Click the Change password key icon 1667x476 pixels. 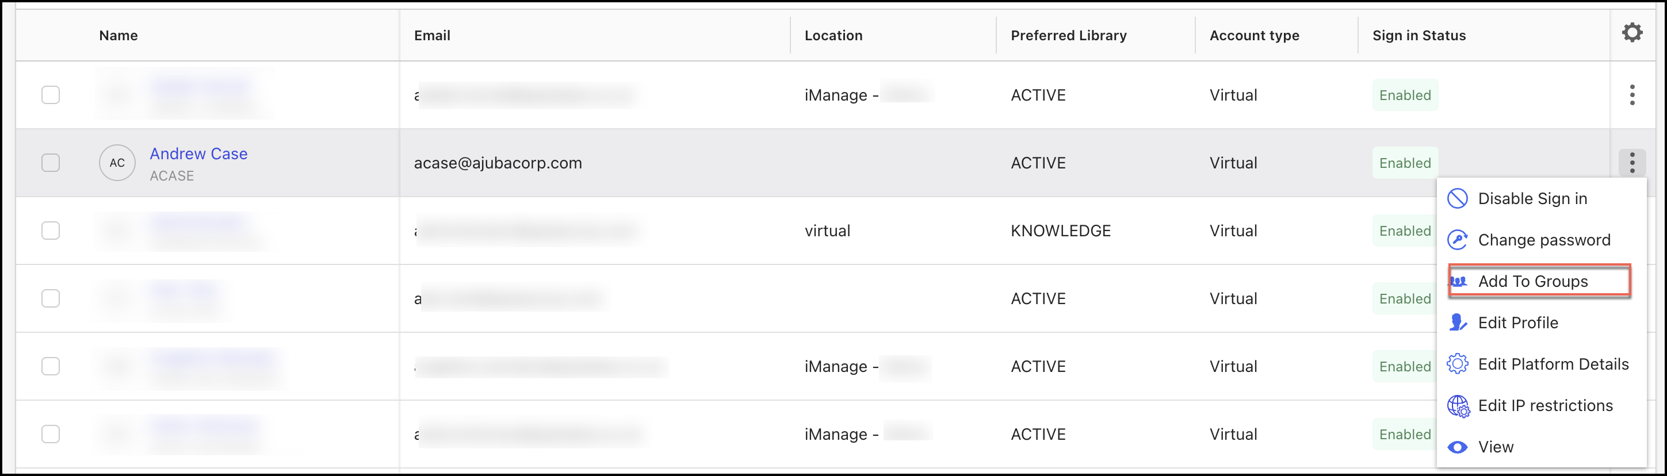(1458, 240)
